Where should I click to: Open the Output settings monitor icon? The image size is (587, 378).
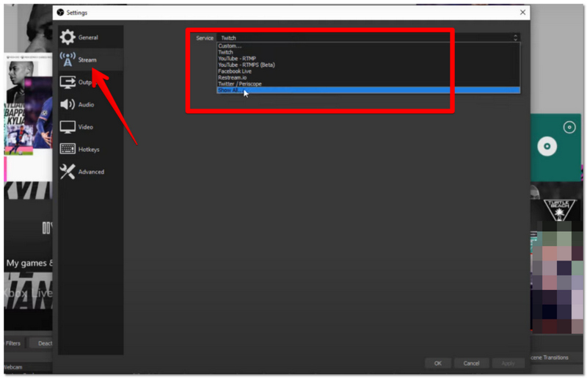click(x=68, y=82)
